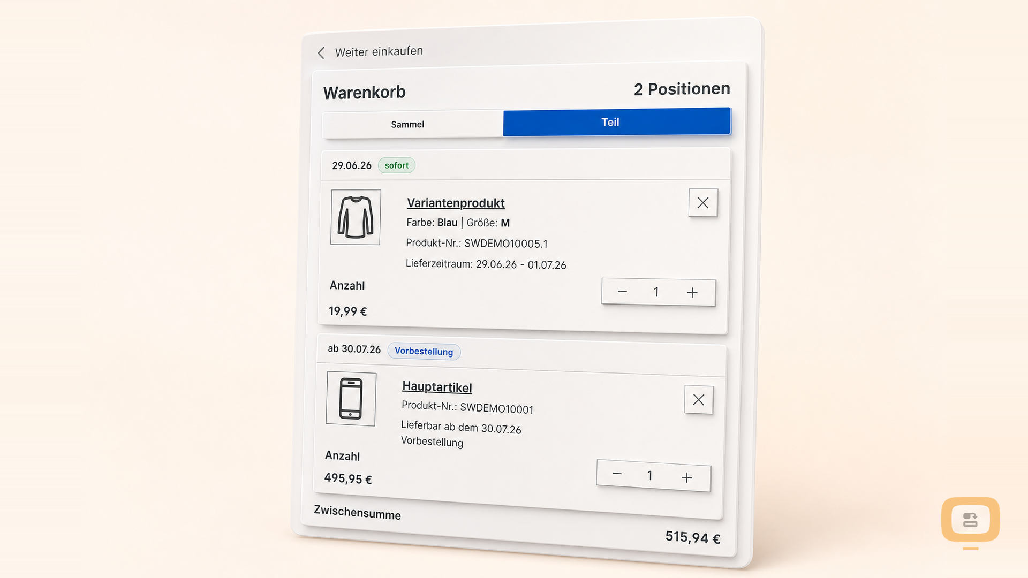
Task: Click the price 19,99 €
Action: (348, 311)
